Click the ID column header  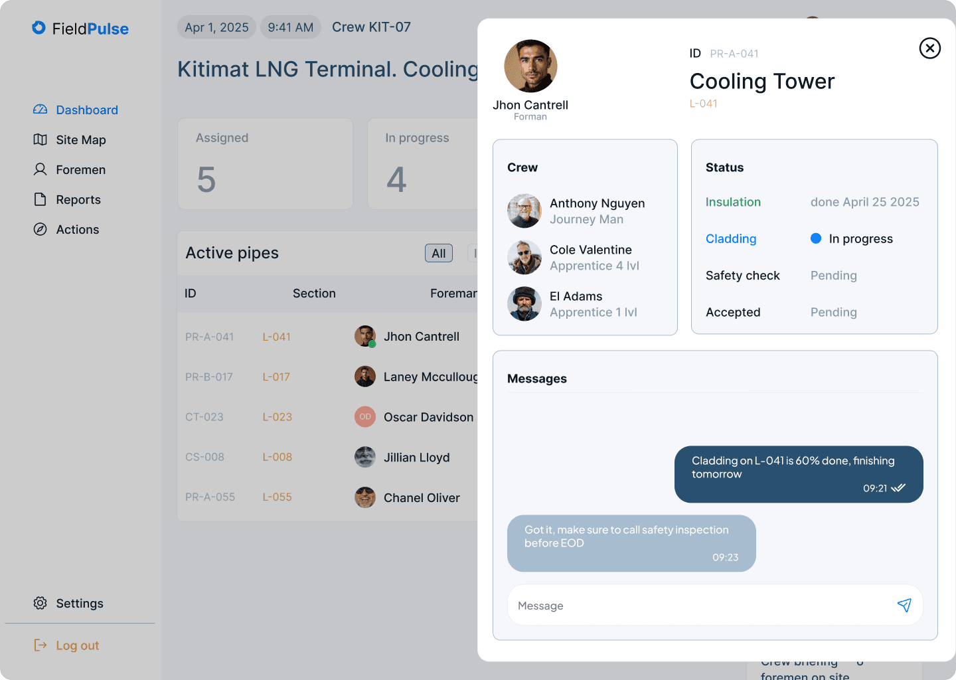click(x=191, y=293)
